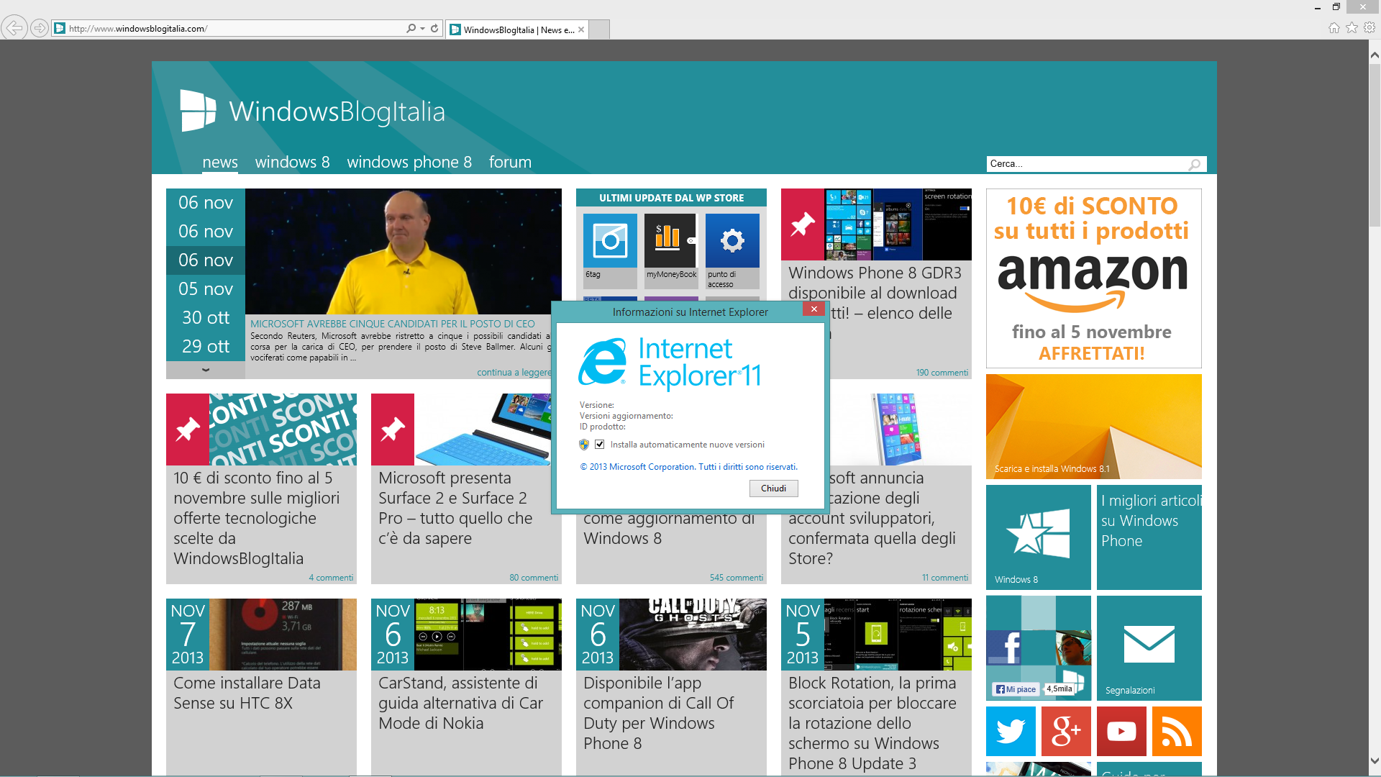Screen dimensions: 1381x777
Task: Open the windows phone 8 menu item
Action: click(409, 163)
